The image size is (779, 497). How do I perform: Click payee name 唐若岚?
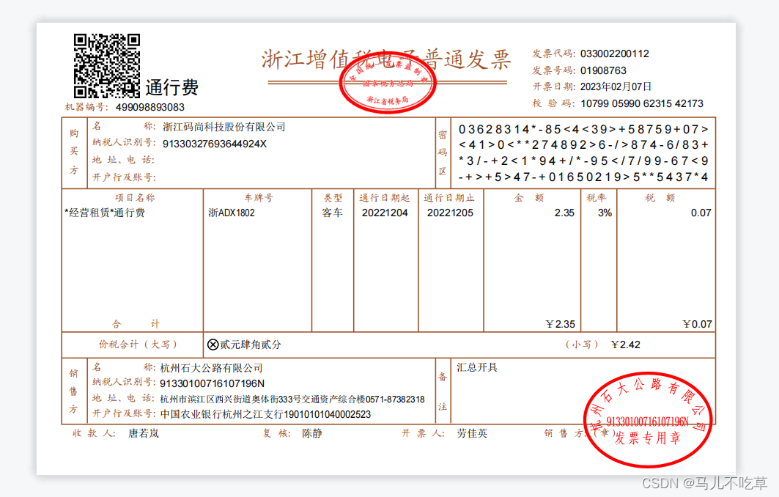(x=144, y=433)
